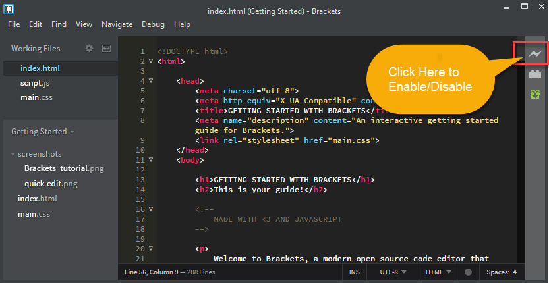This screenshot has height=283, width=549.
Task: Change file encoding from UTF-8 dropdown
Action: (x=393, y=272)
